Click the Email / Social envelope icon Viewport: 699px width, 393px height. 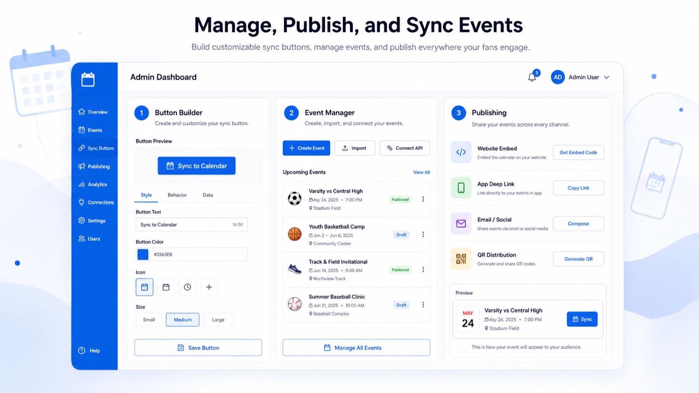click(461, 224)
